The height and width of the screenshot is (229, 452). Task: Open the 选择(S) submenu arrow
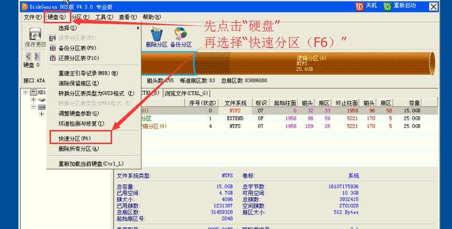(138, 28)
